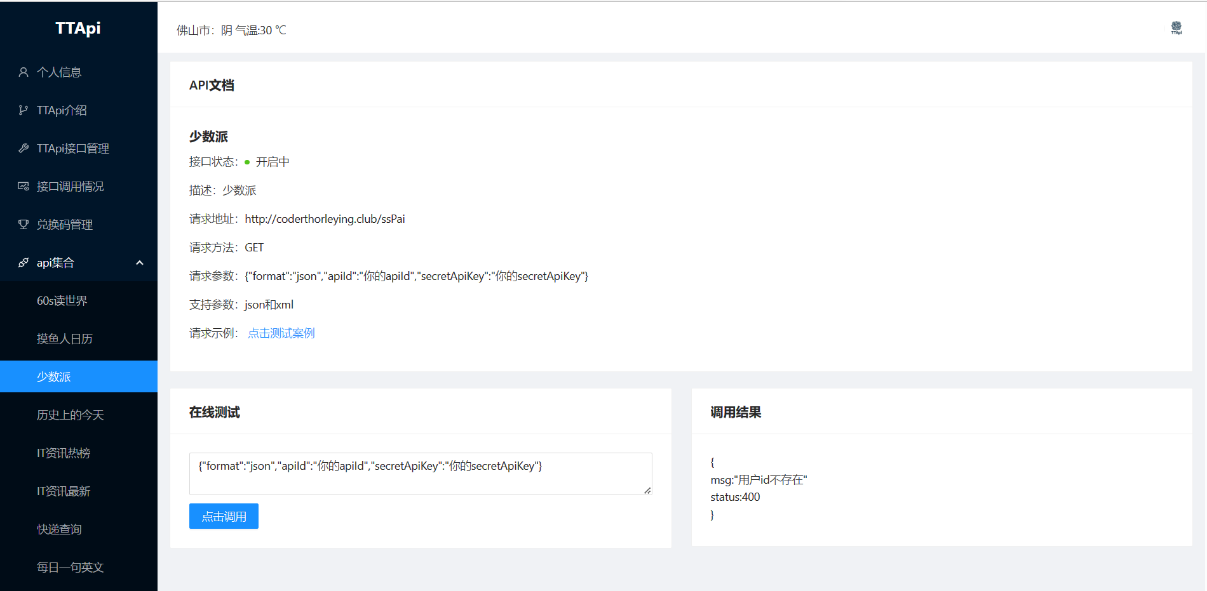Click the 佛山市 weather info text
The image size is (1207, 591).
231,30
